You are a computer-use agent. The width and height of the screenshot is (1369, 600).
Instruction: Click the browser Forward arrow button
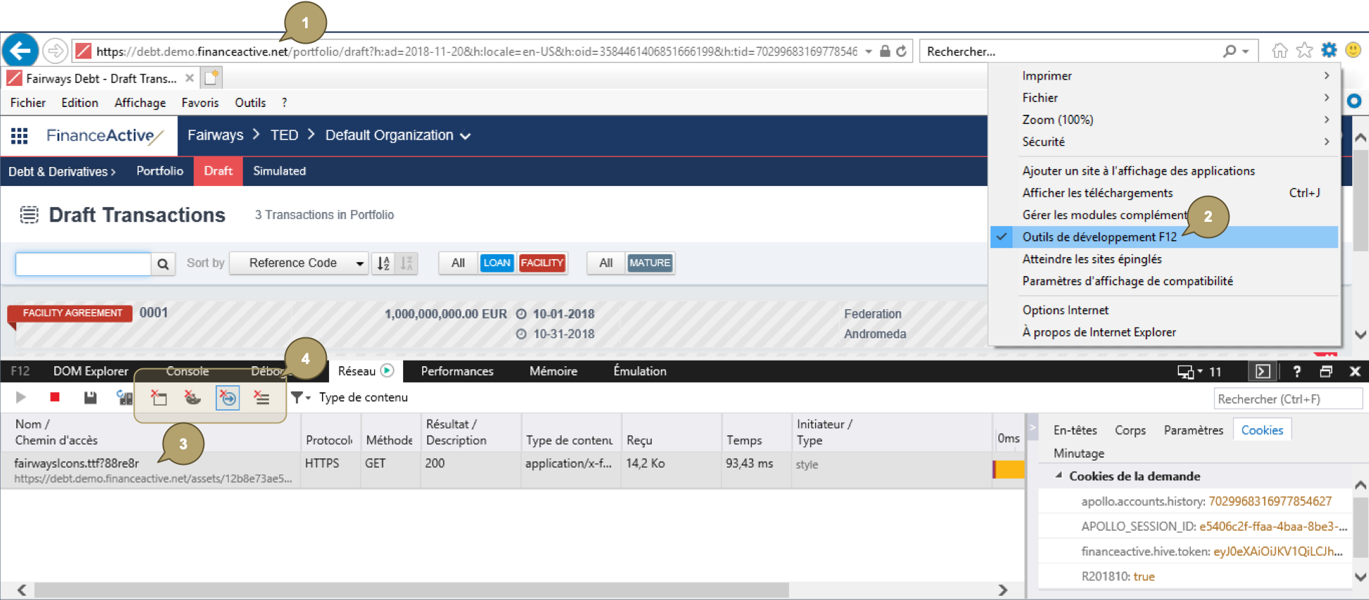tap(55, 51)
